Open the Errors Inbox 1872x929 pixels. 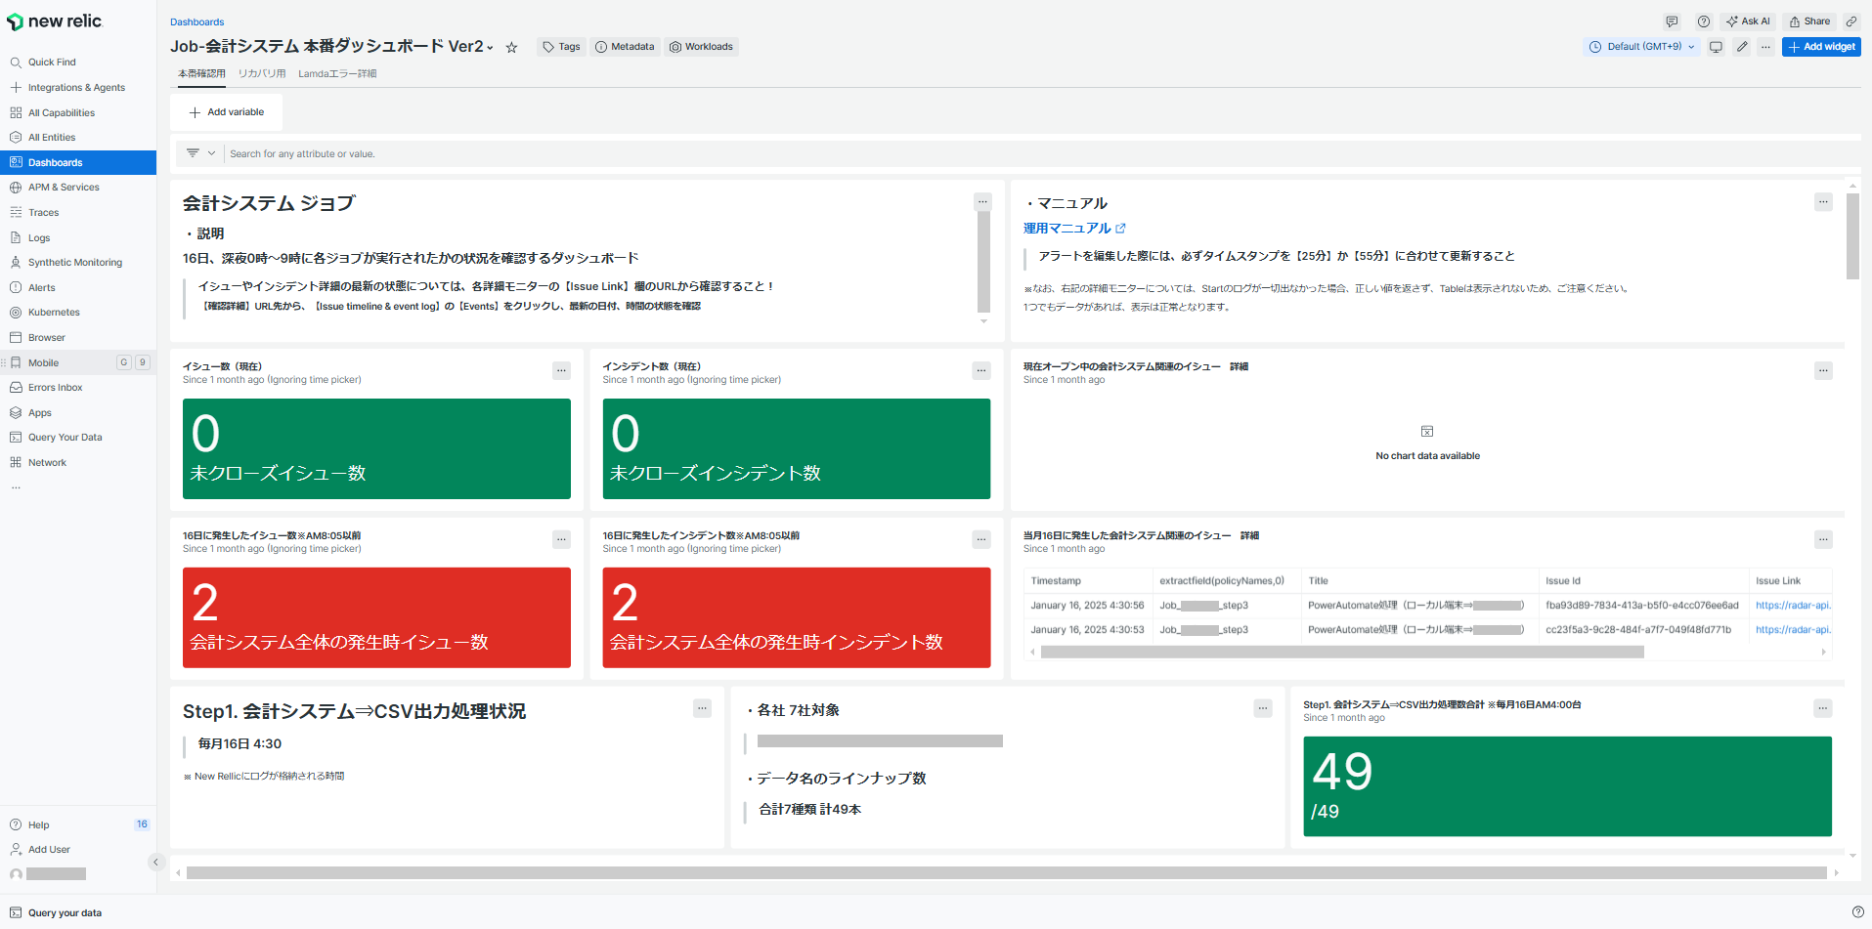pos(54,387)
